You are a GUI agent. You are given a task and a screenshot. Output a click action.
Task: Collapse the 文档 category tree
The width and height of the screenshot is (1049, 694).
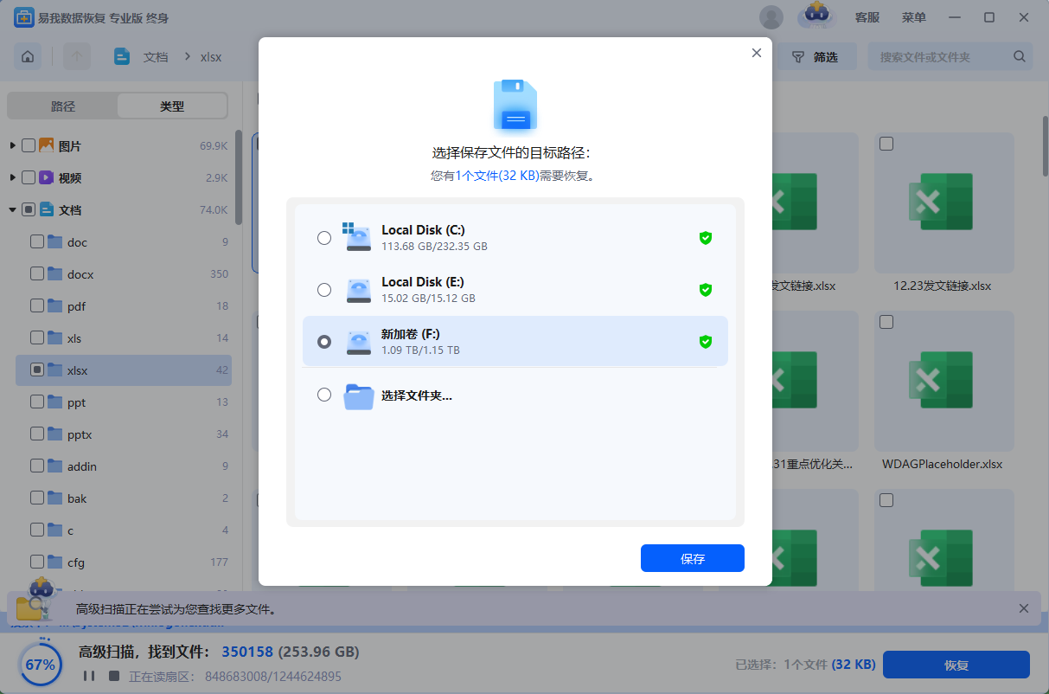coord(13,209)
